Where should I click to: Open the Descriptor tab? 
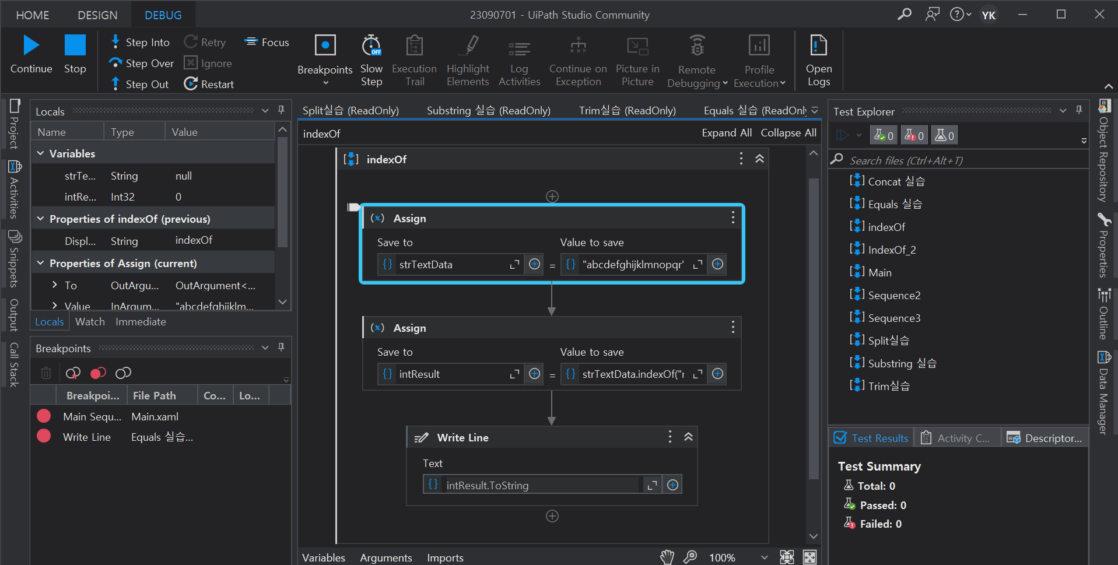1045,438
